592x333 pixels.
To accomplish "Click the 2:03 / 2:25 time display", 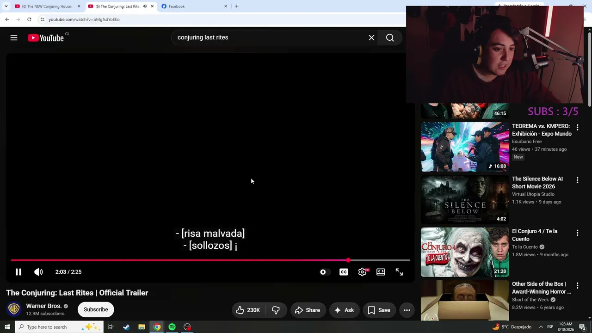I will pyautogui.click(x=68, y=272).
